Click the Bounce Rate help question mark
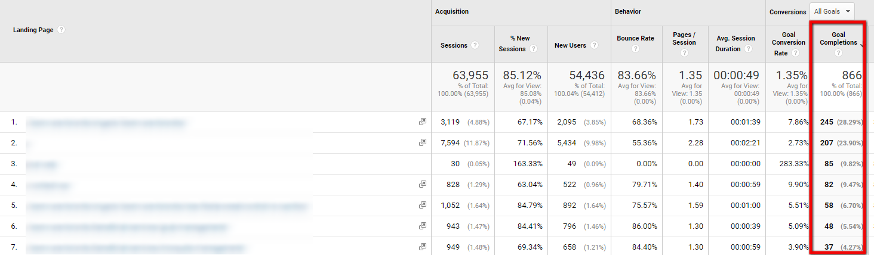Image resolution: width=874 pixels, height=255 pixels. coord(635,49)
